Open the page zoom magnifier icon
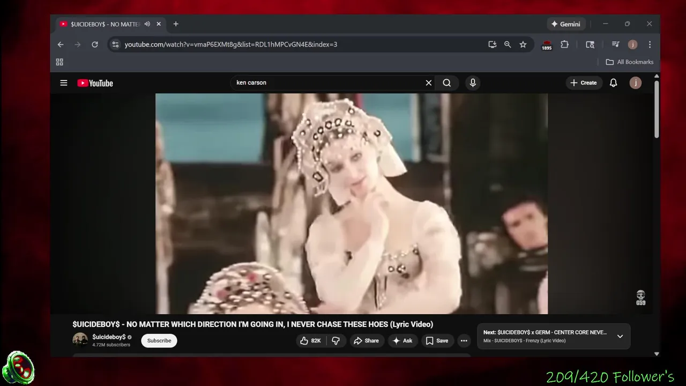Image resolution: width=686 pixels, height=386 pixels. (x=508, y=44)
